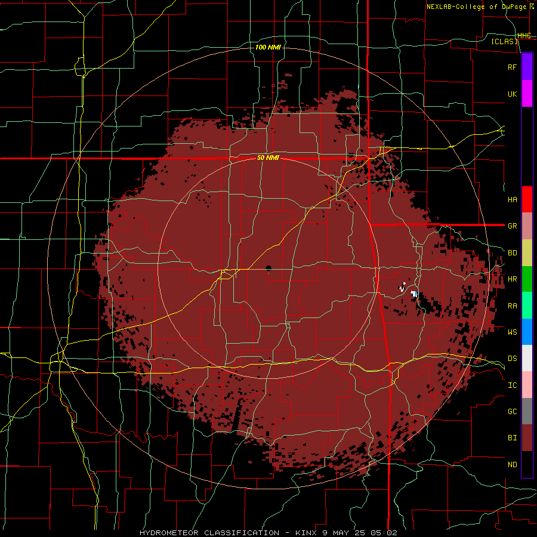
Task: Click the 'RA' legend label
Action: (x=512, y=306)
